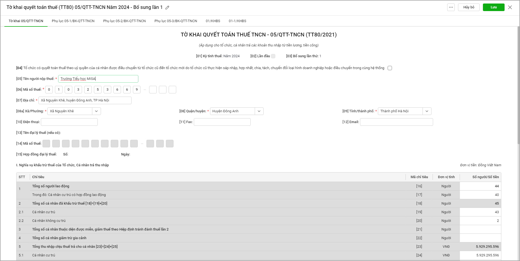Image resolution: width=520 pixels, height=261 pixels.
Task: Go to Phụ lục 05-3/BK-QTT-TNCN tab
Action: 176,21
